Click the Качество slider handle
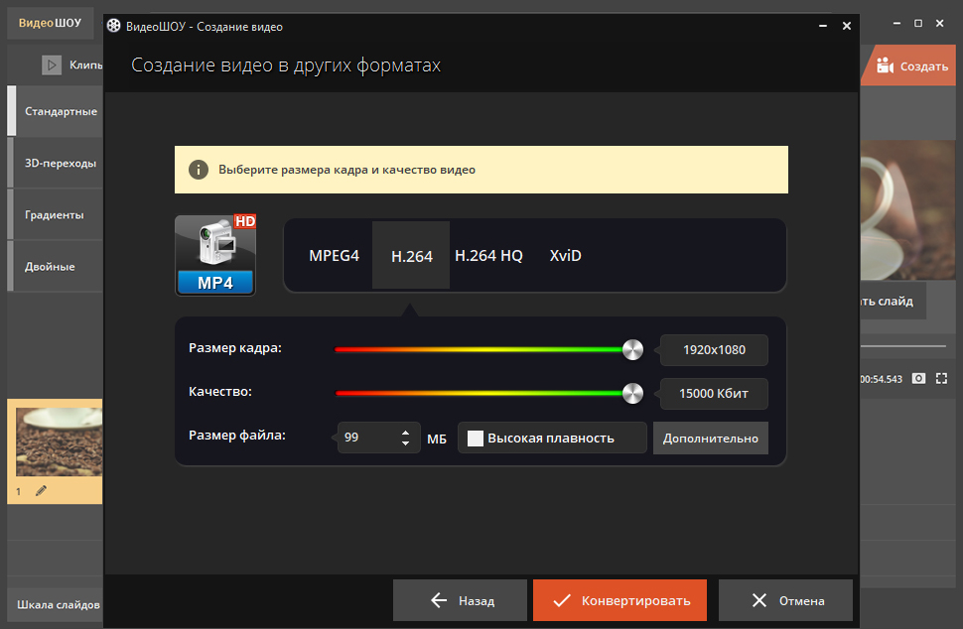The width and height of the screenshot is (963, 629). (632, 393)
